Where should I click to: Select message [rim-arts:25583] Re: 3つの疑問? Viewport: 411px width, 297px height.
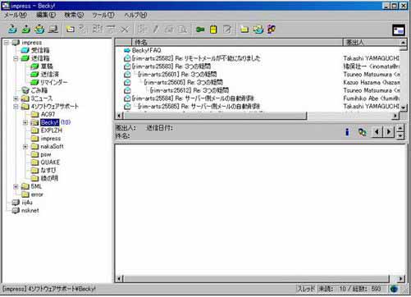click(x=171, y=66)
